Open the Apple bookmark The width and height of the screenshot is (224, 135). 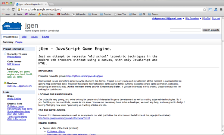(x=18, y=14)
